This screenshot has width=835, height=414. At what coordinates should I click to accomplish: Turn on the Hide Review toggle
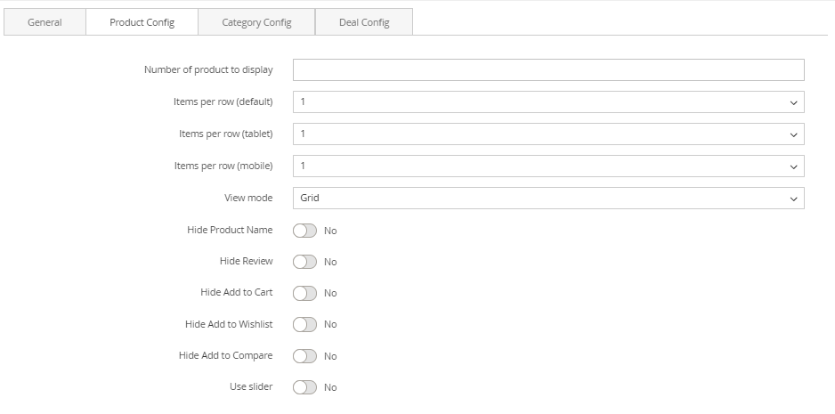click(304, 262)
